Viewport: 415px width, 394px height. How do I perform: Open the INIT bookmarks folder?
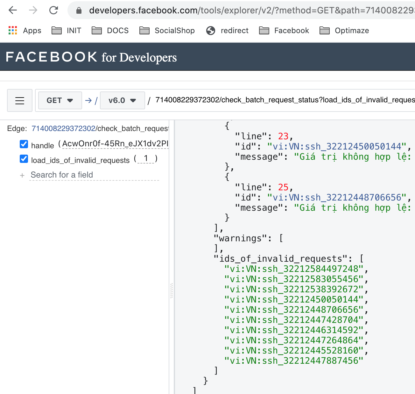point(66,31)
